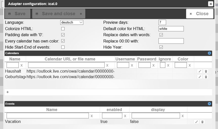Clear the Calendar URL filter field
This screenshot has height=129, width=218.
pos(107,65)
